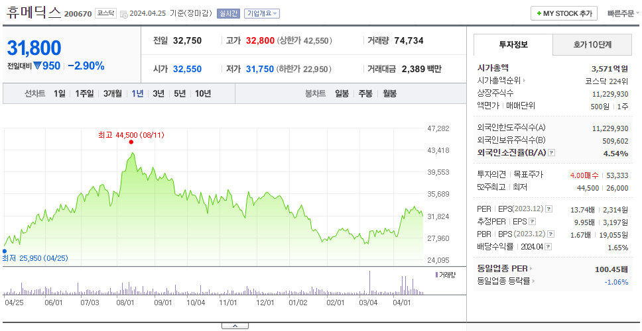This screenshot has width=642, height=331.
Task: Select the 5년 line chart period
Action: tap(180, 93)
